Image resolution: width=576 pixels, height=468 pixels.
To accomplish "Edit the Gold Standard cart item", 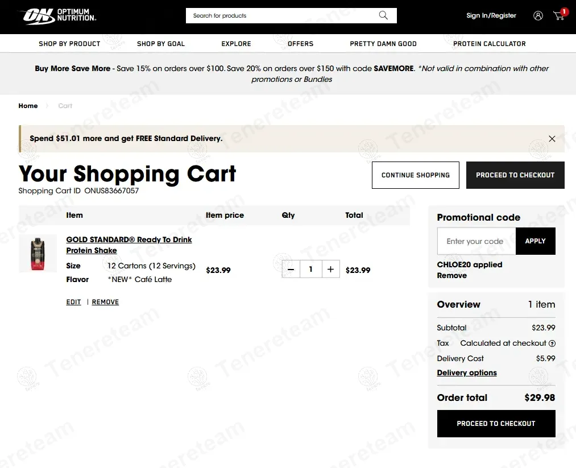I will point(73,303).
